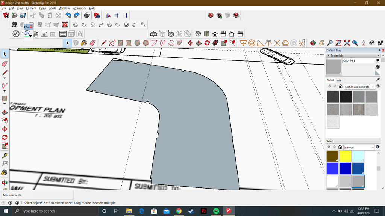
Task: Select the Rotate tool
Action: pyautogui.click(x=207, y=43)
